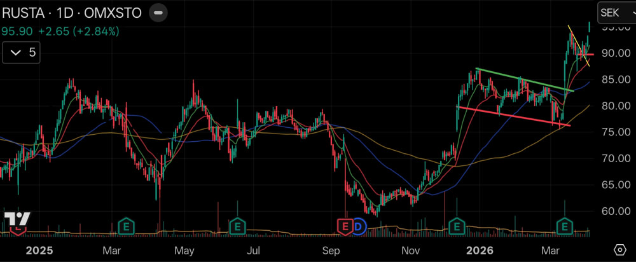Click the minus circle icon beside OMXSTO
This screenshot has height=262, width=636.
pos(158,13)
